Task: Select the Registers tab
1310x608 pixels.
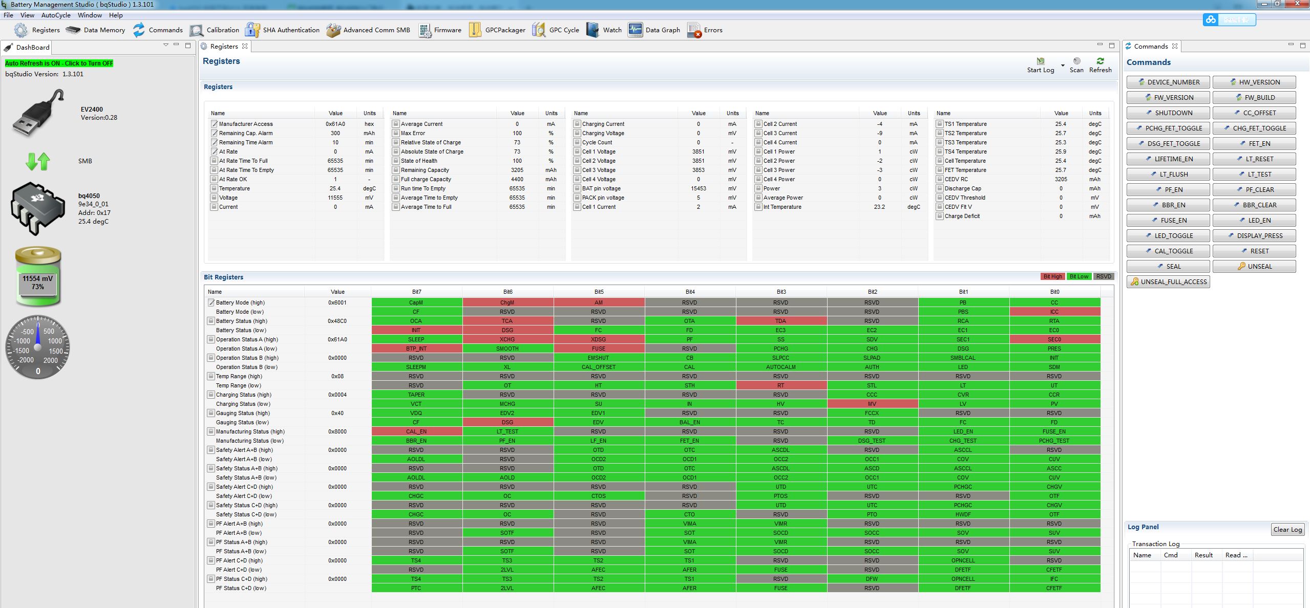Action: coord(224,46)
